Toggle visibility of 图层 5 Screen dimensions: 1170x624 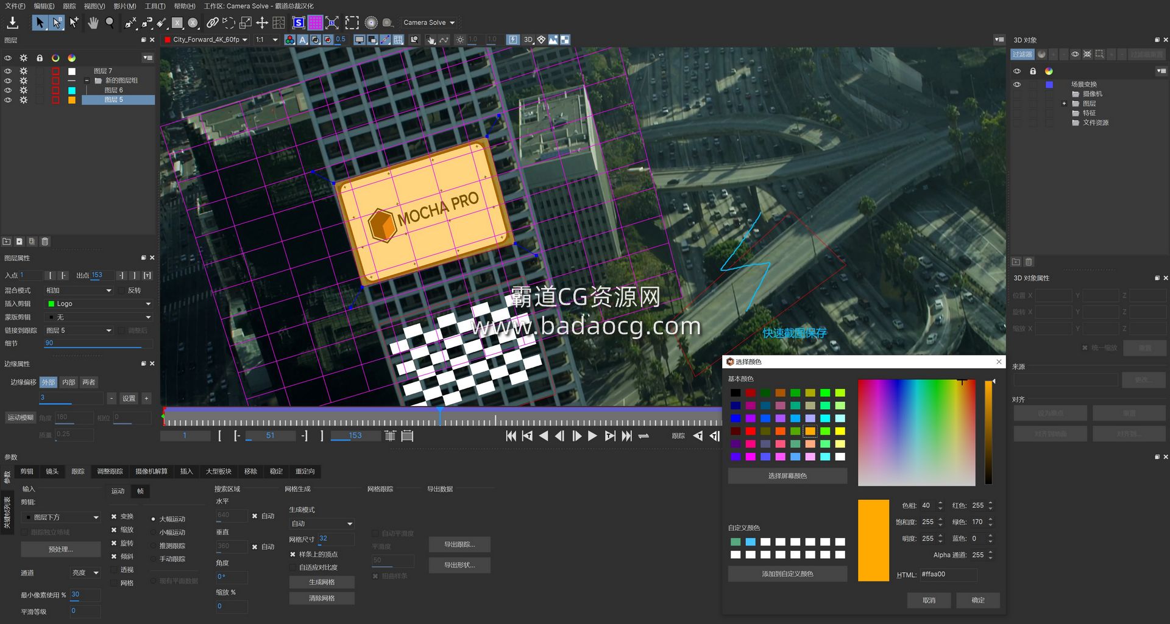(8, 100)
